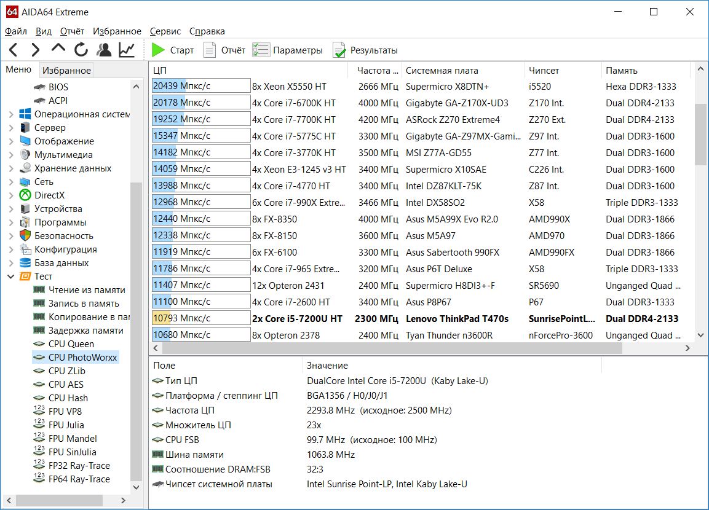Screen dimensions: 709x510
Task: Expand the Сервер tree node
Action: (x=11, y=128)
